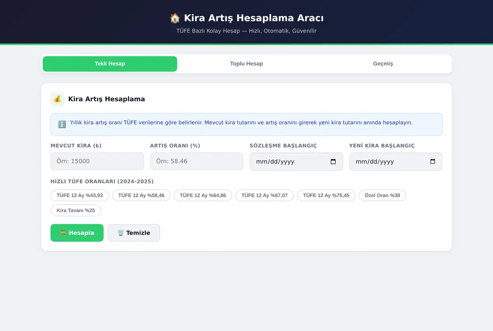Screen dimensions: 493x331
Task: Click the MEVCUT KİRA (₺) label
Action: pyautogui.click(x=76, y=146)
